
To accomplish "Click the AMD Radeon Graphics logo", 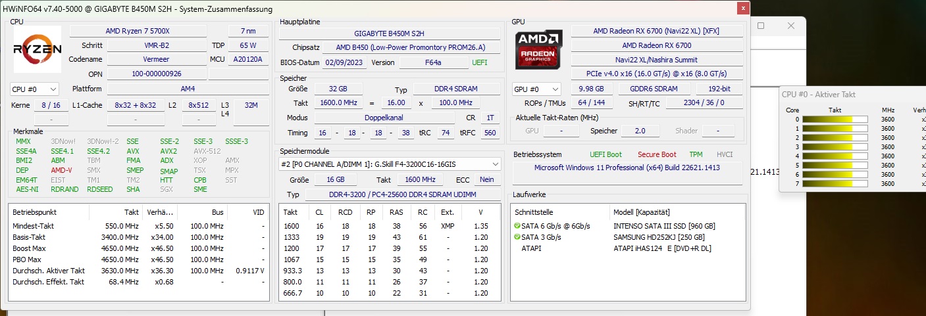I will click(540, 49).
